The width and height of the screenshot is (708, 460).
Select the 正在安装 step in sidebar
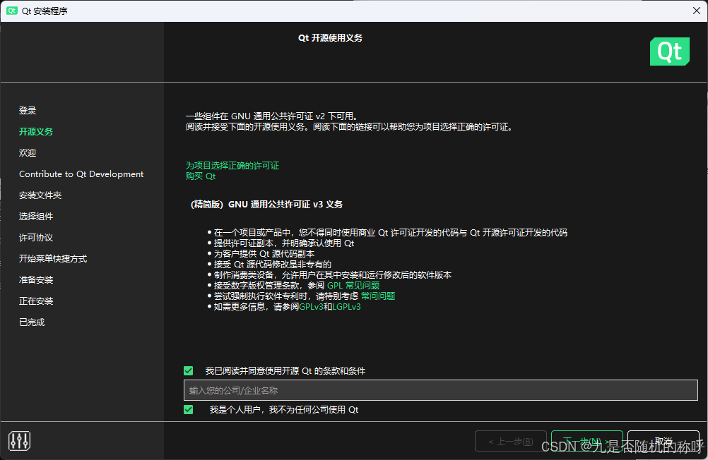(36, 301)
